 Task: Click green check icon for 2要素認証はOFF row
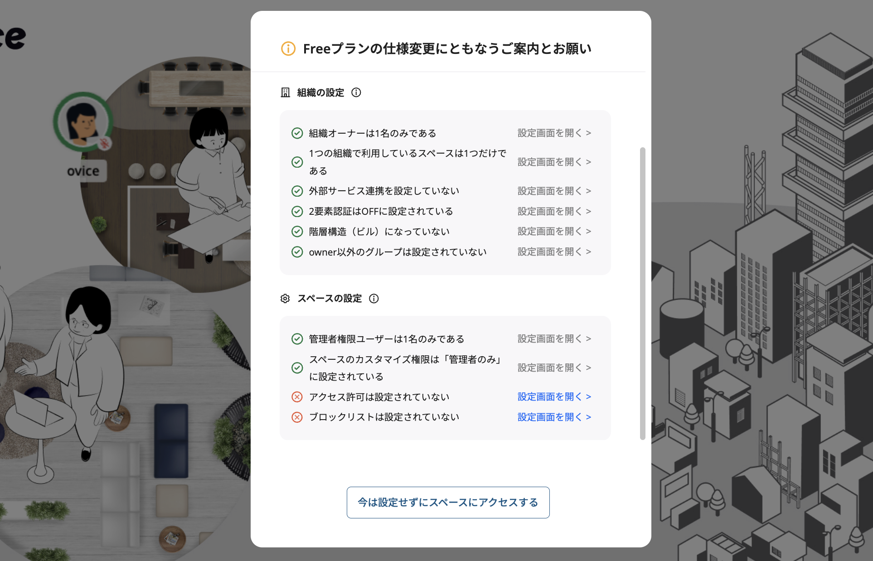(297, 211)
